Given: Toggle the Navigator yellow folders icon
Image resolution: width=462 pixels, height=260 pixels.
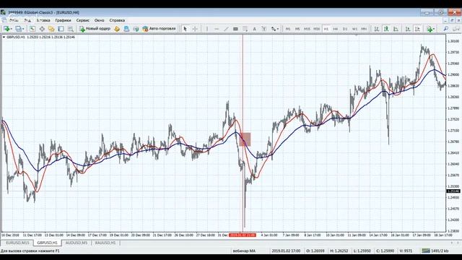Looking at the screenshot, I should click(x=51, y=29).
